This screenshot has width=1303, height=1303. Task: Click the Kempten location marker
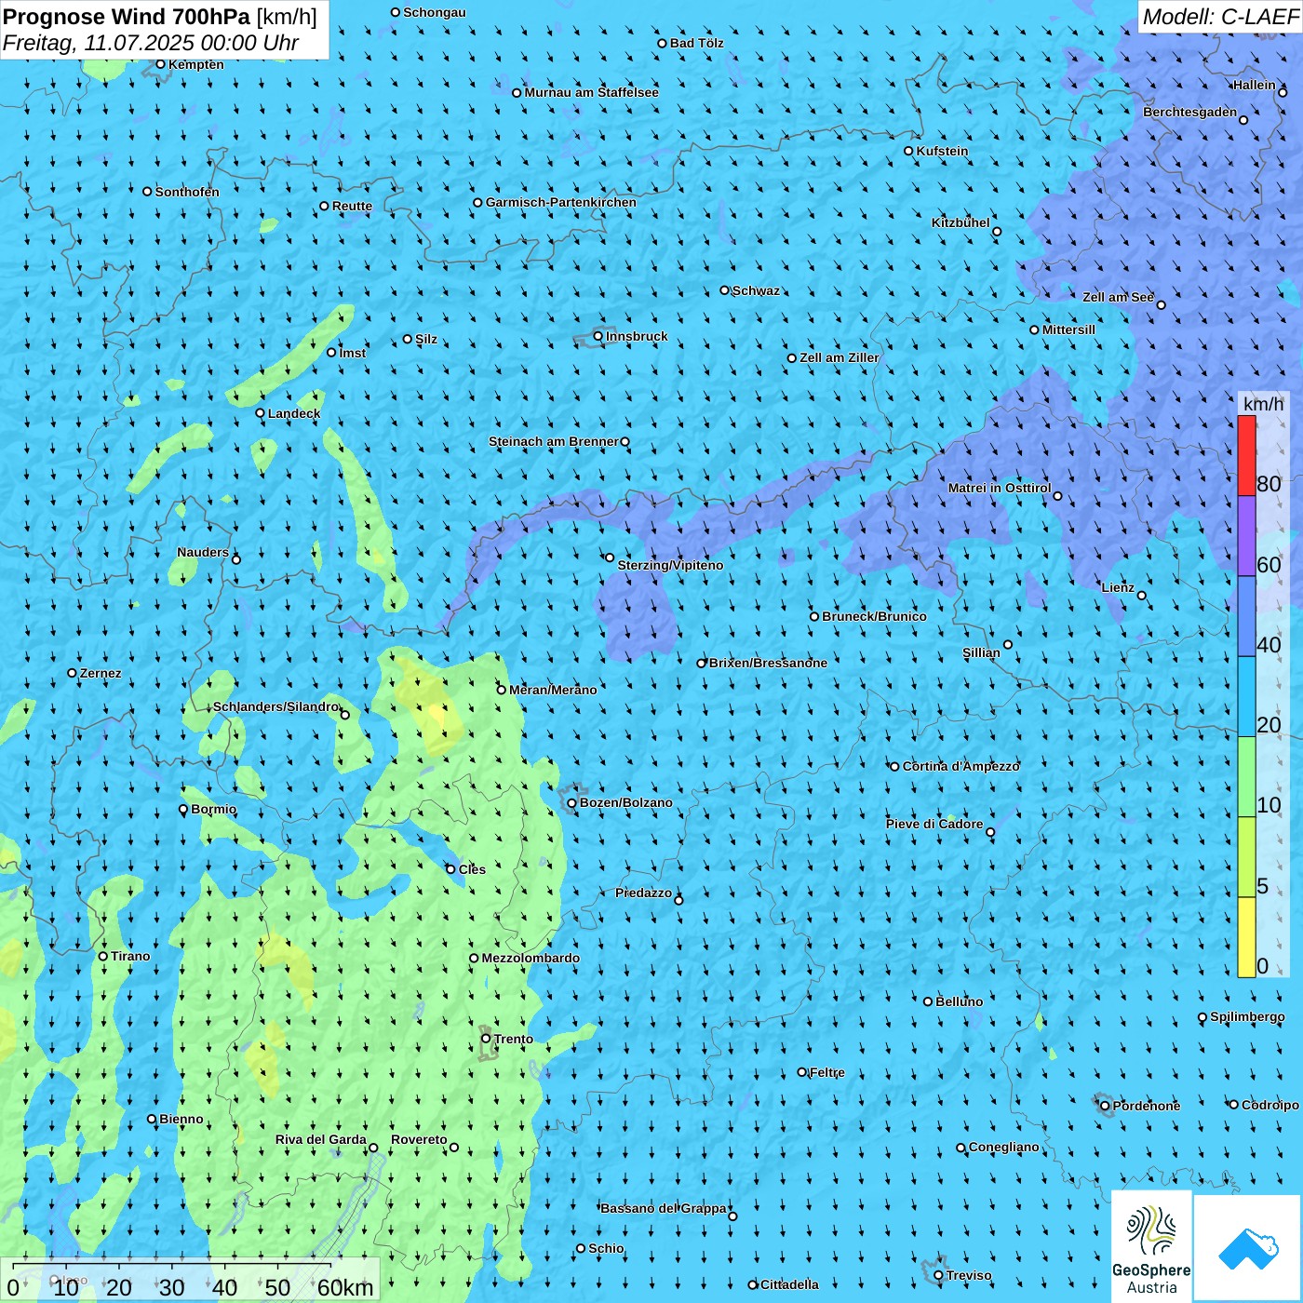coord(161,64)
